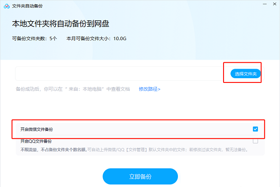Click the bold 不限流量 note text
The width and height of the screenshot is (280, 187).
[29, 149]
